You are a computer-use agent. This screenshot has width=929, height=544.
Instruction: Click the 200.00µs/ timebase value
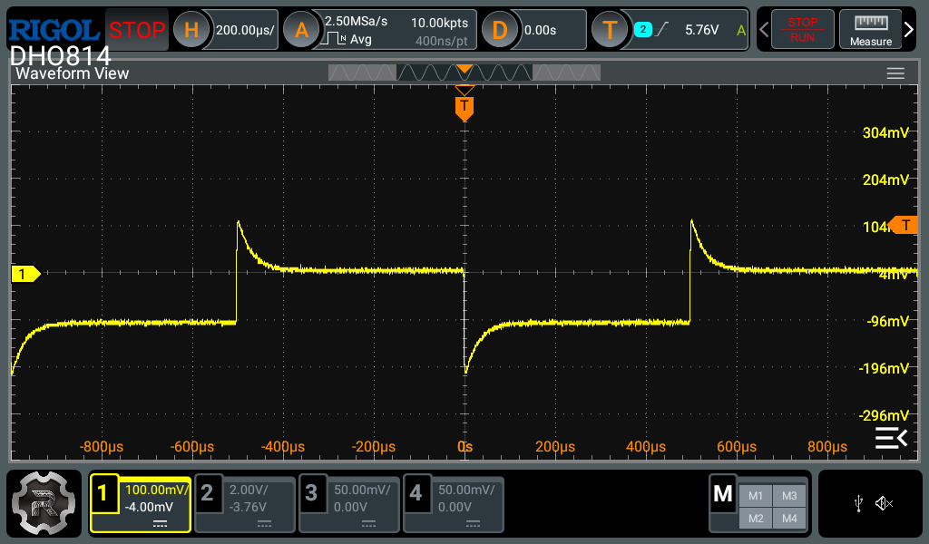point(246,30)
